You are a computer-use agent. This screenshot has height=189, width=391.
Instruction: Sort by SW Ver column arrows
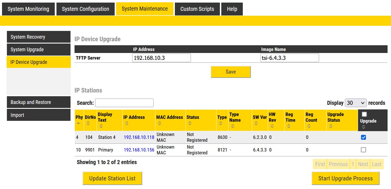pos(256,123)
